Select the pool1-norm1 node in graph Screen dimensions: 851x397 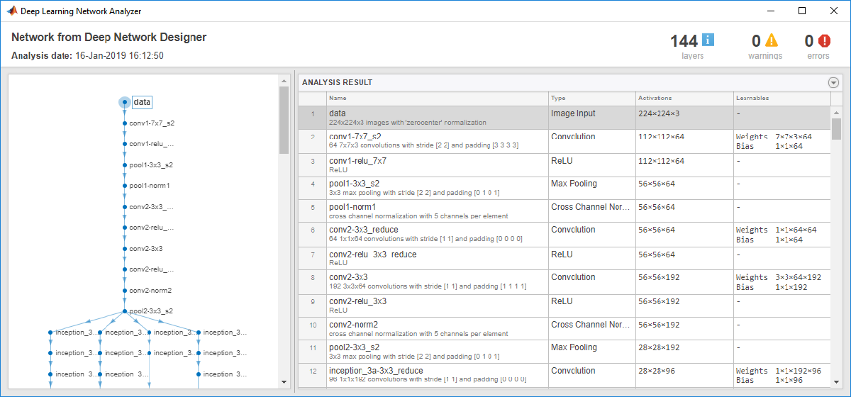coord(125,186)
